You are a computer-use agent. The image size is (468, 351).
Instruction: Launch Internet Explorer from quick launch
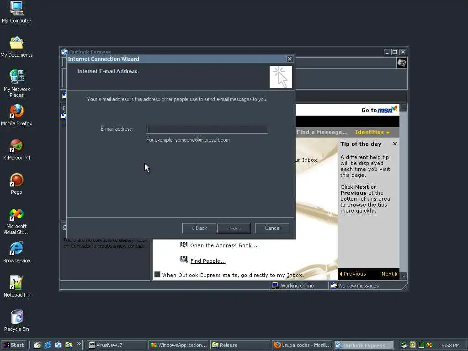tap(48, 345)
